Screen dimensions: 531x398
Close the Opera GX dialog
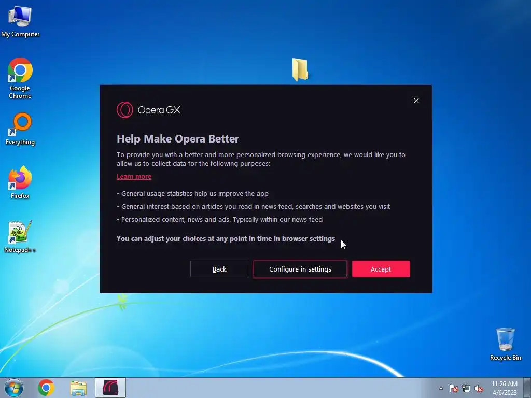point(416,101)
